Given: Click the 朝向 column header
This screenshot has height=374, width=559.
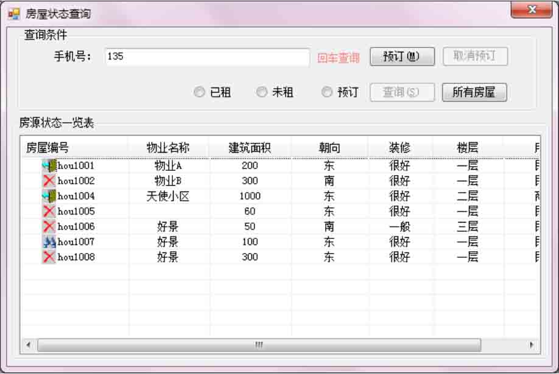Looking at the screenshot, I should [x=329, y=147].
